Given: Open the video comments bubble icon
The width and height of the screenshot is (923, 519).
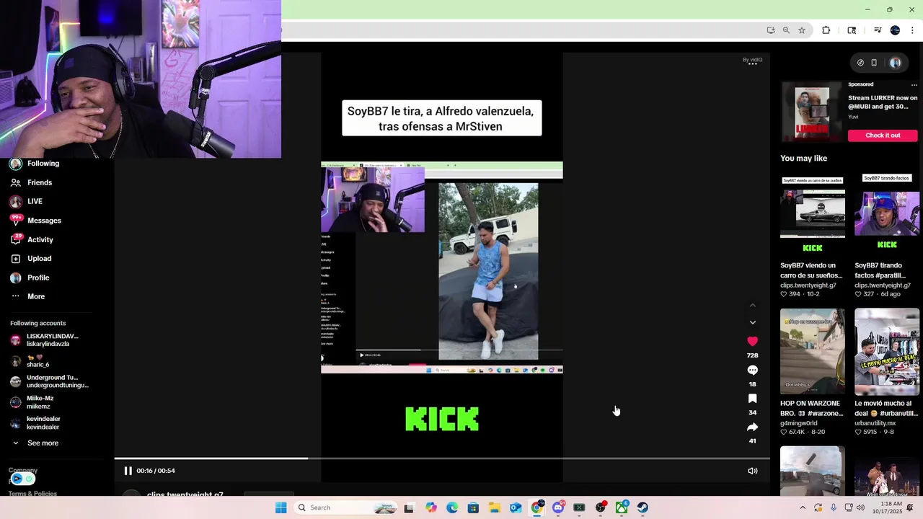Looking at the screenshot, I should tap(752, 370).
